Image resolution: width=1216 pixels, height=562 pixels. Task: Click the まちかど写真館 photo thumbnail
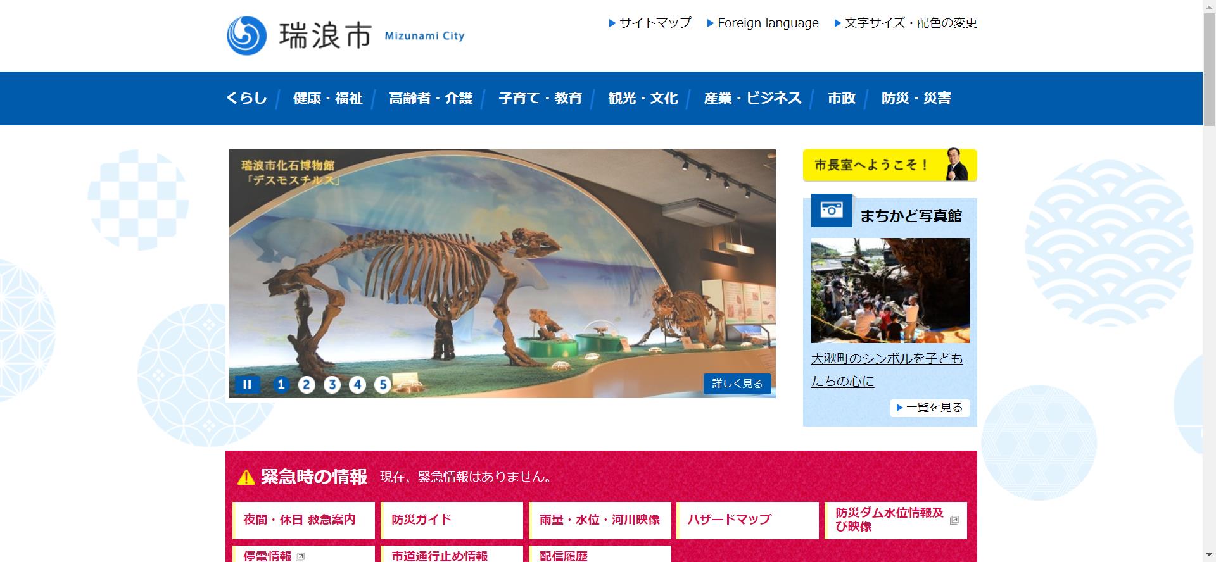[x=890, y=290]
